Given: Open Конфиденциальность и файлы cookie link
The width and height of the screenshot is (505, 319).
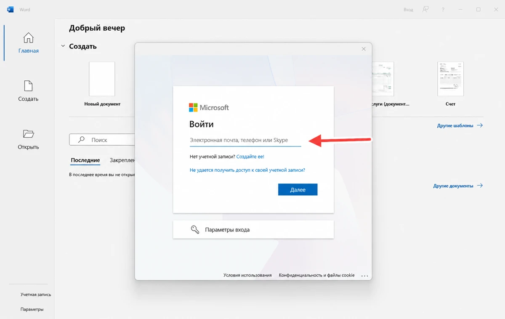Looking at the screenshot, I should (x=317, y=275).
